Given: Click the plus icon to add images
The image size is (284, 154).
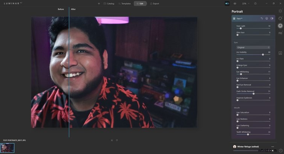Looking at the screenshot, I should [x=99, y=4].
